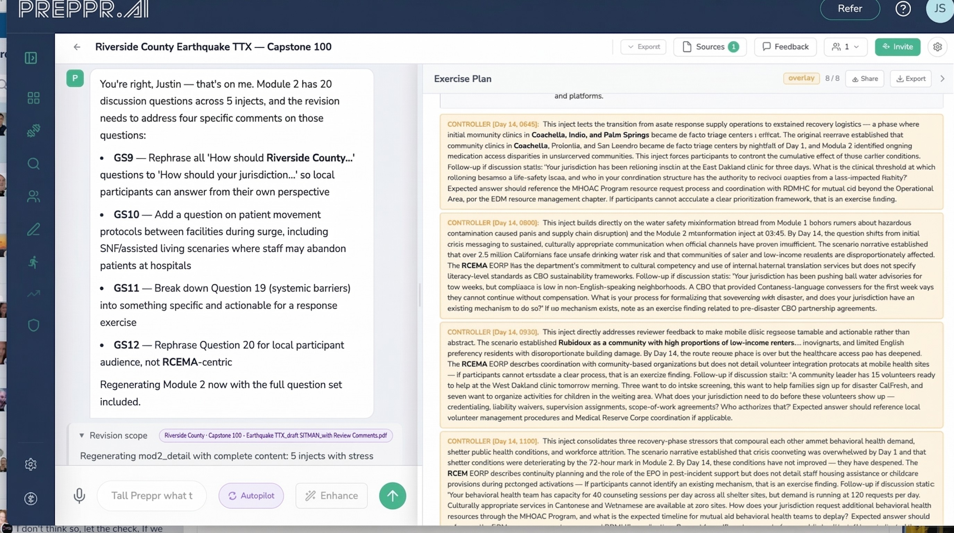Viewport: 954px width, 533px height.
Task: Click the sidebar panel toggle icon
Action: point(31,58)
